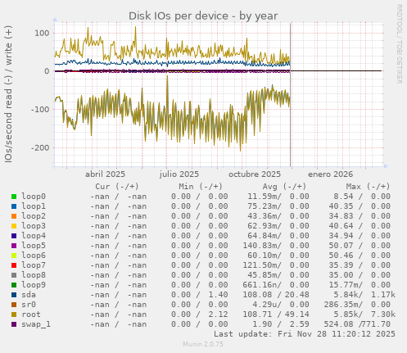
Task: Click the 'sda' legend label
Action: (29, 295)
